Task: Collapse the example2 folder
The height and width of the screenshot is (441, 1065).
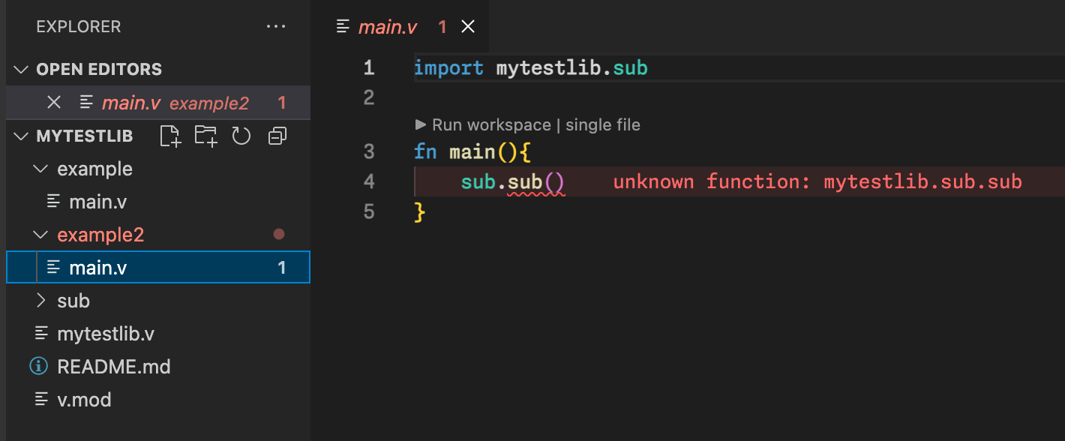Action: [40, 235]
